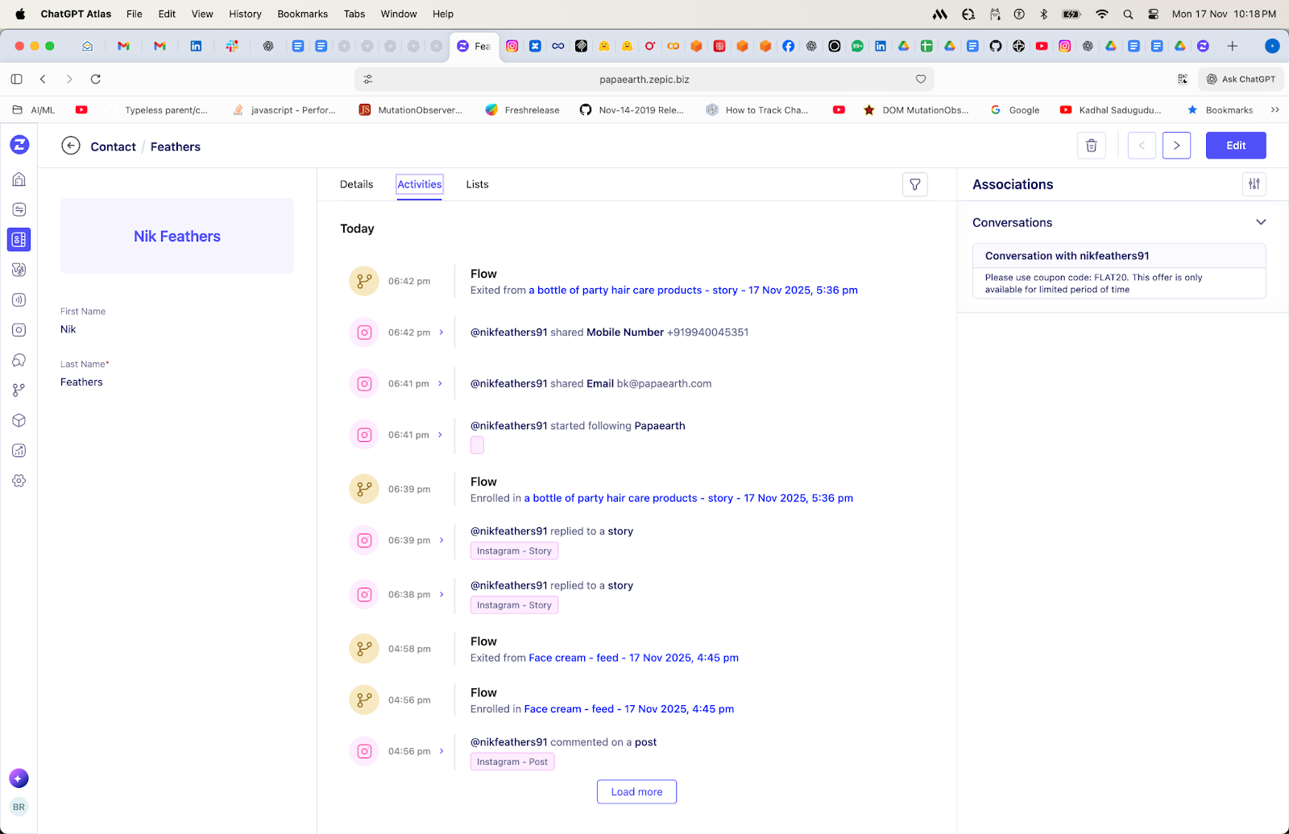Open the Instagram icon in left sidebar

[19, 330]
